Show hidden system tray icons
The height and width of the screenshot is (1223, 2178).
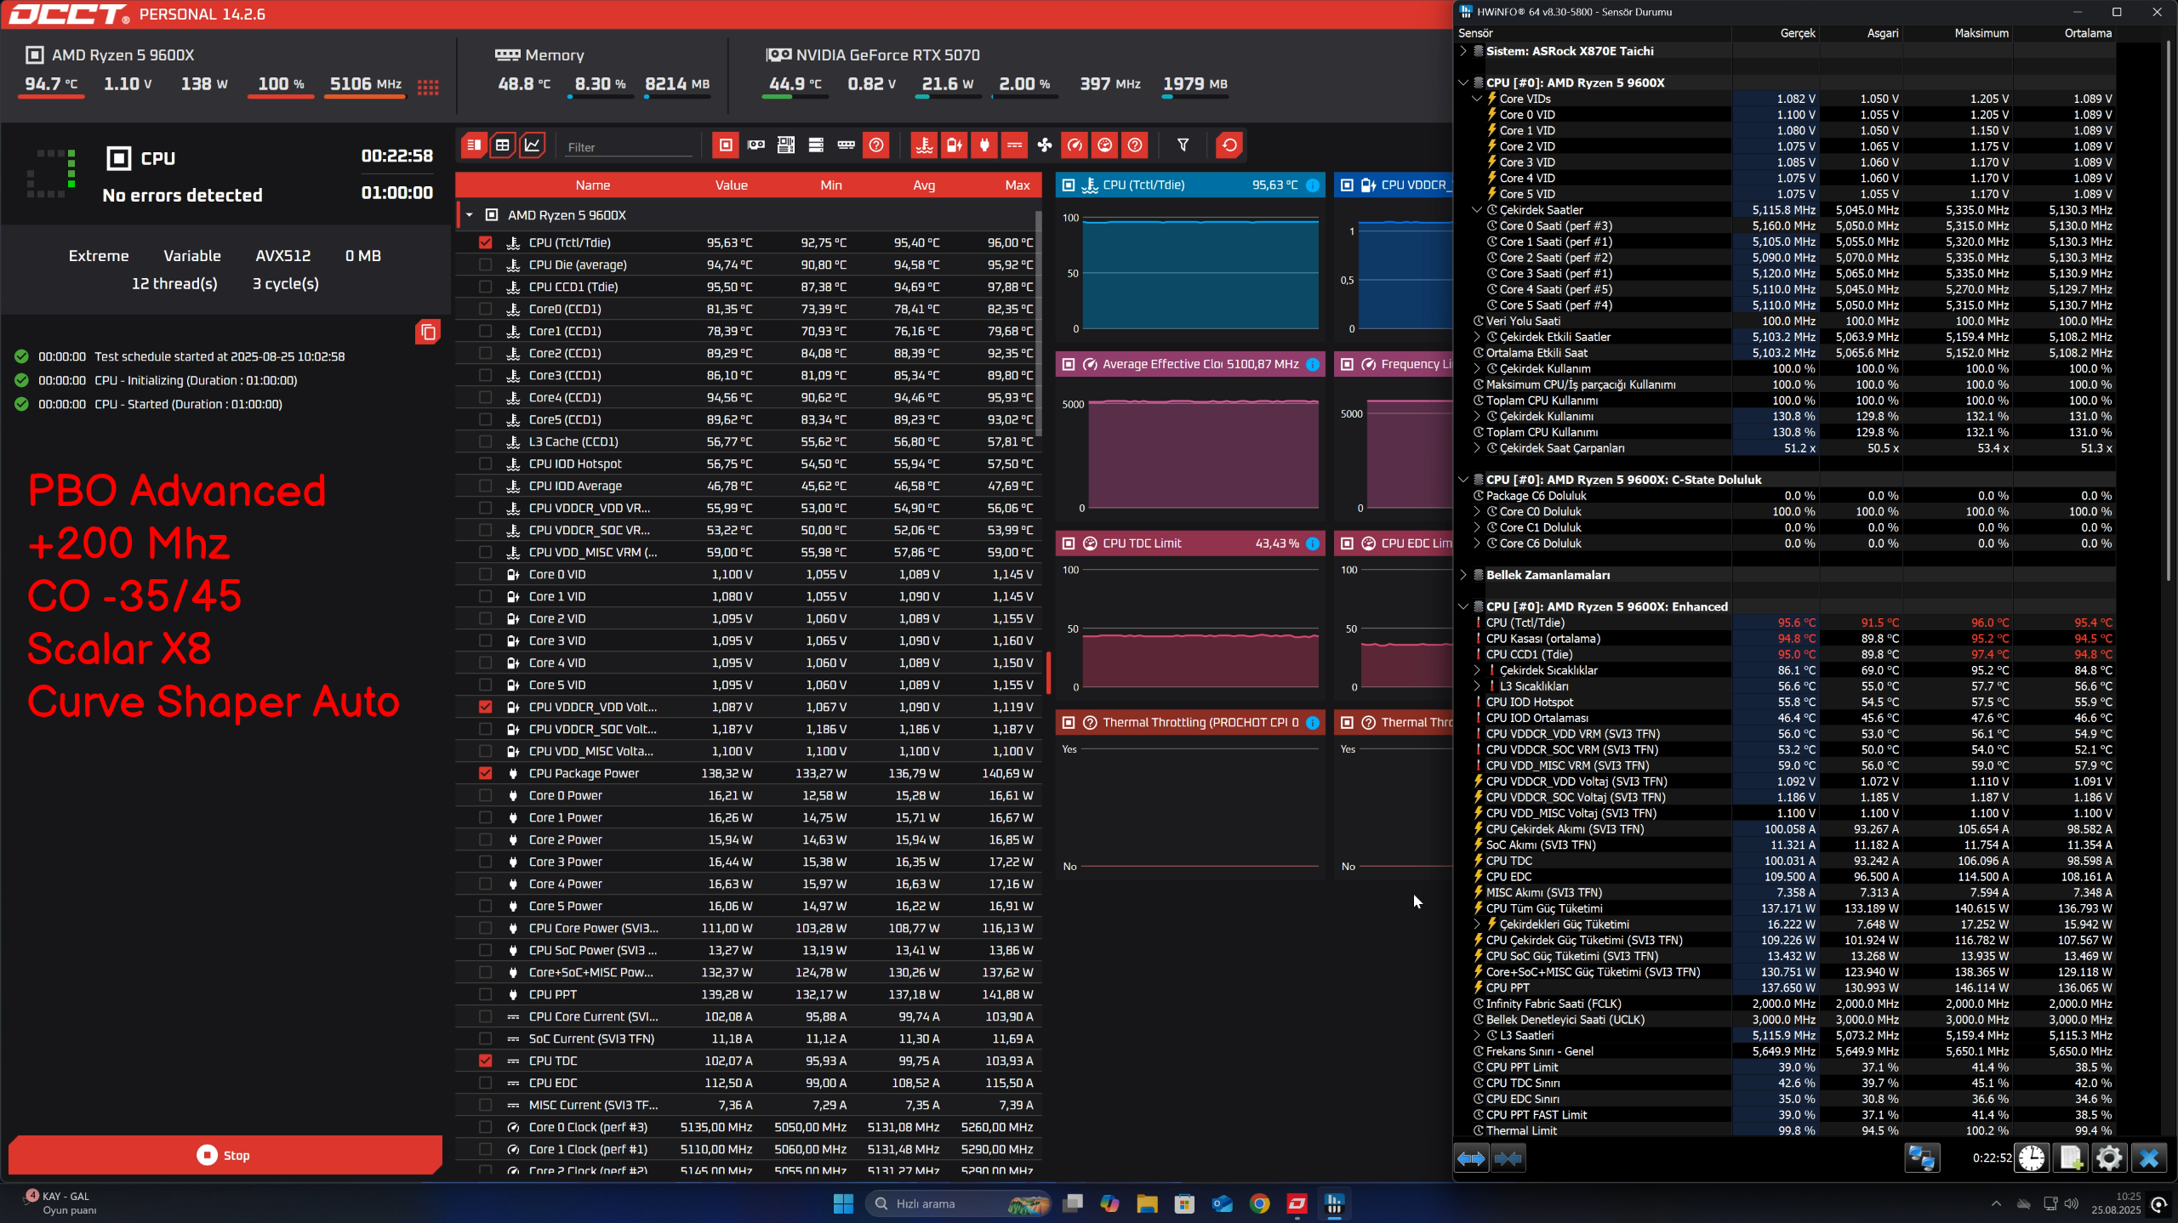[1996, 1203]
